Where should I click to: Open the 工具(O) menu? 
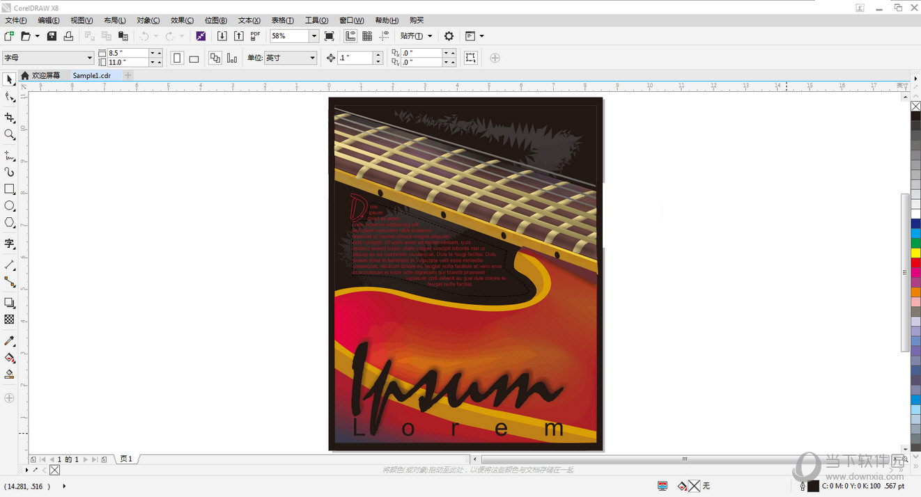coord(316,20)
